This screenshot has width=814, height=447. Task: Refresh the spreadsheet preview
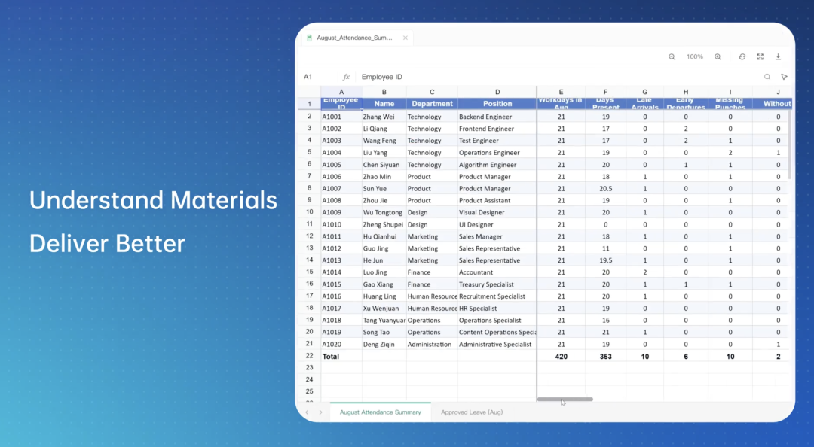[742, 57]
